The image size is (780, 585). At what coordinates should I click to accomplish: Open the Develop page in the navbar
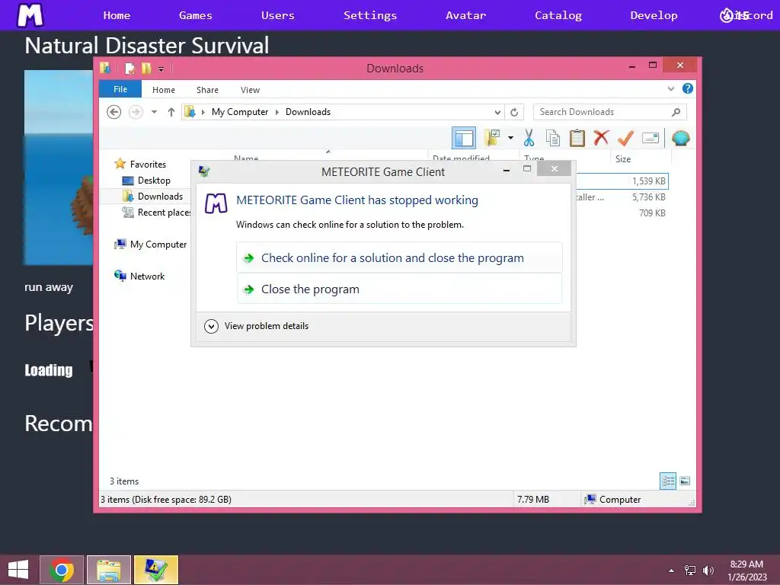654,15
